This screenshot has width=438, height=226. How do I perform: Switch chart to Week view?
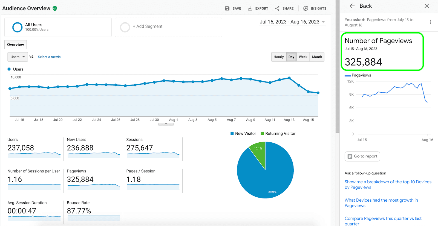pyautogui.click(x=303, y=57)
